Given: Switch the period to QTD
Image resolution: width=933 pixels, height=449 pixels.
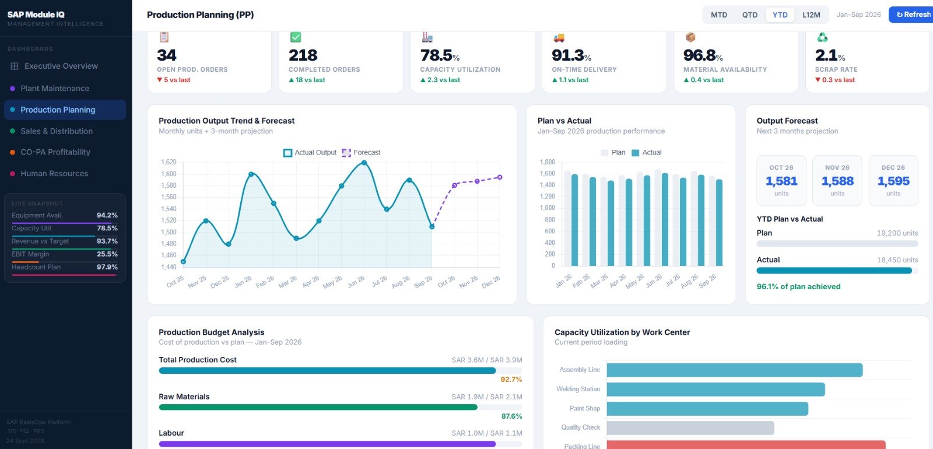Looking at the screenshot, I should coord(750,15).
